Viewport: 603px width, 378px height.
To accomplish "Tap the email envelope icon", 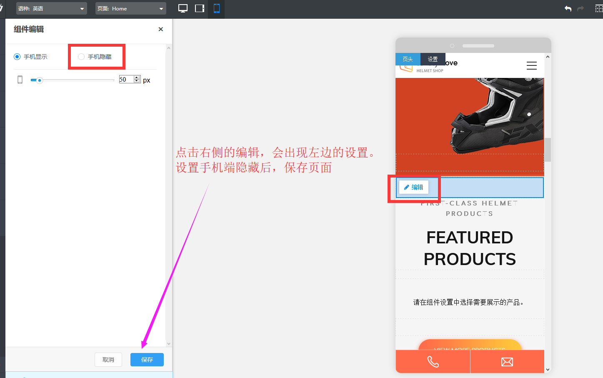I will click(x=507, y=362).
